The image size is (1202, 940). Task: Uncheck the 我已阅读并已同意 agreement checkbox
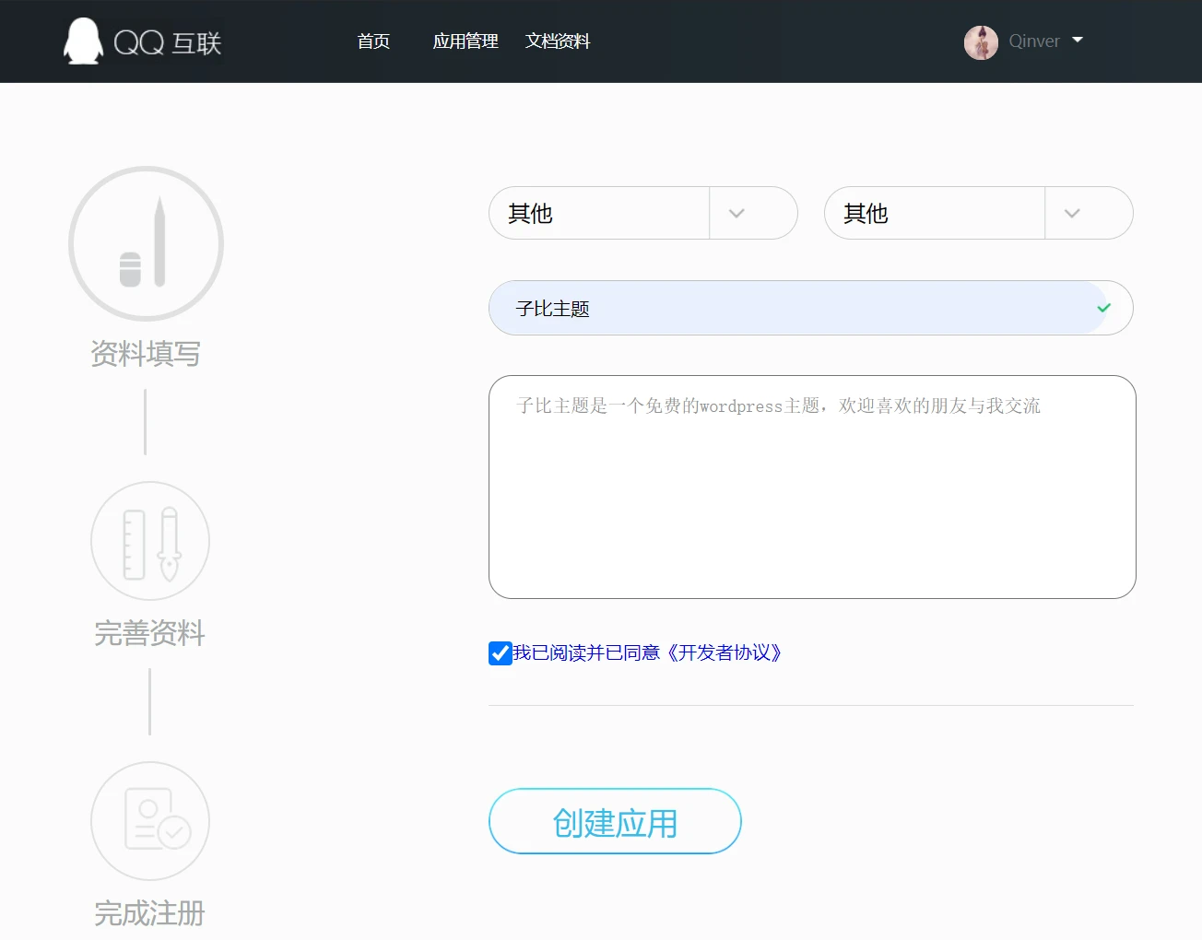click(x=501, y=653)
